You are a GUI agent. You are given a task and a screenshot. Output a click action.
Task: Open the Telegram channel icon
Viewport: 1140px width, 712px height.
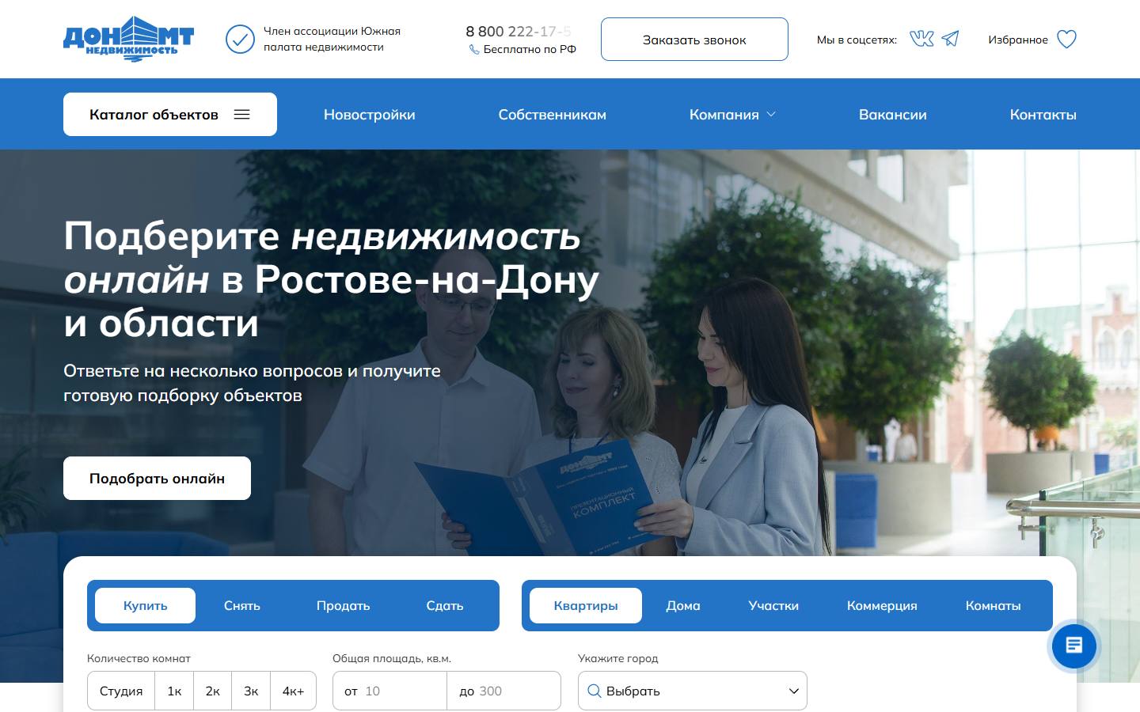click(x=951, y=39)
